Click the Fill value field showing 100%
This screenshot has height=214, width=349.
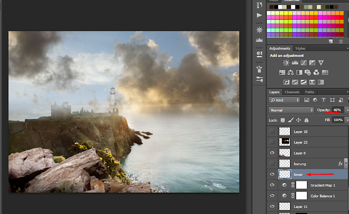pos(338,120)
